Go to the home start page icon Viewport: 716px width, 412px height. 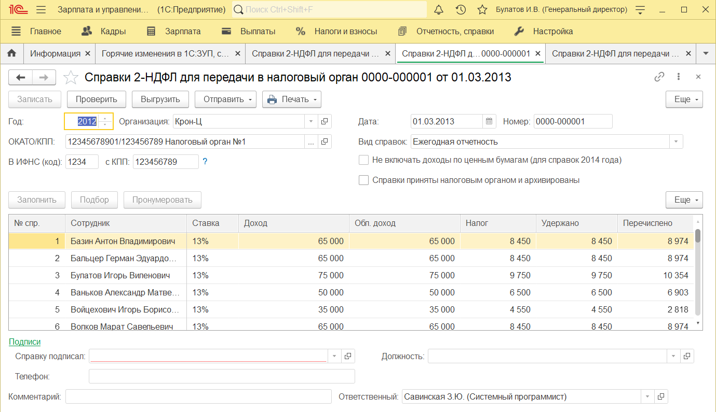[11, 53]
